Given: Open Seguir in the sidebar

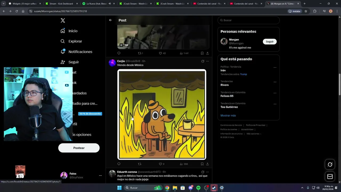Looking at the screenshot, I should [x=70, y=62].
